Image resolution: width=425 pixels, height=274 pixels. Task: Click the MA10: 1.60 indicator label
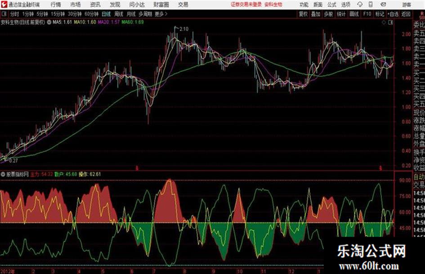85,22
